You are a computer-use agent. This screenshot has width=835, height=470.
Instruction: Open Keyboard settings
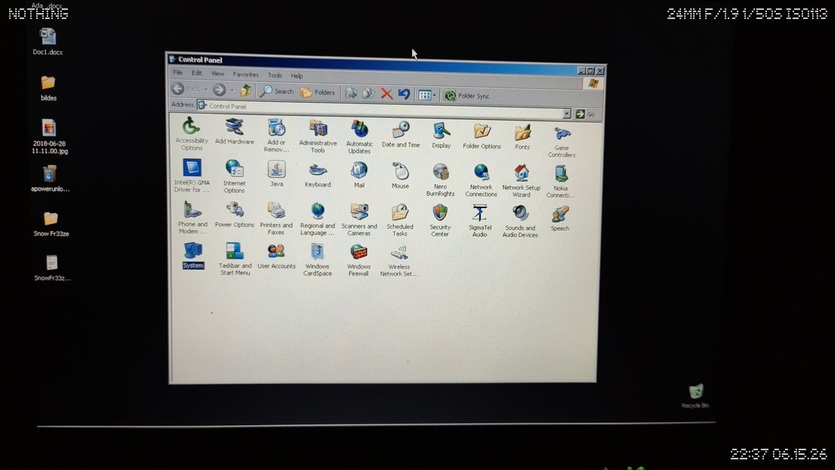coord(317,175)
